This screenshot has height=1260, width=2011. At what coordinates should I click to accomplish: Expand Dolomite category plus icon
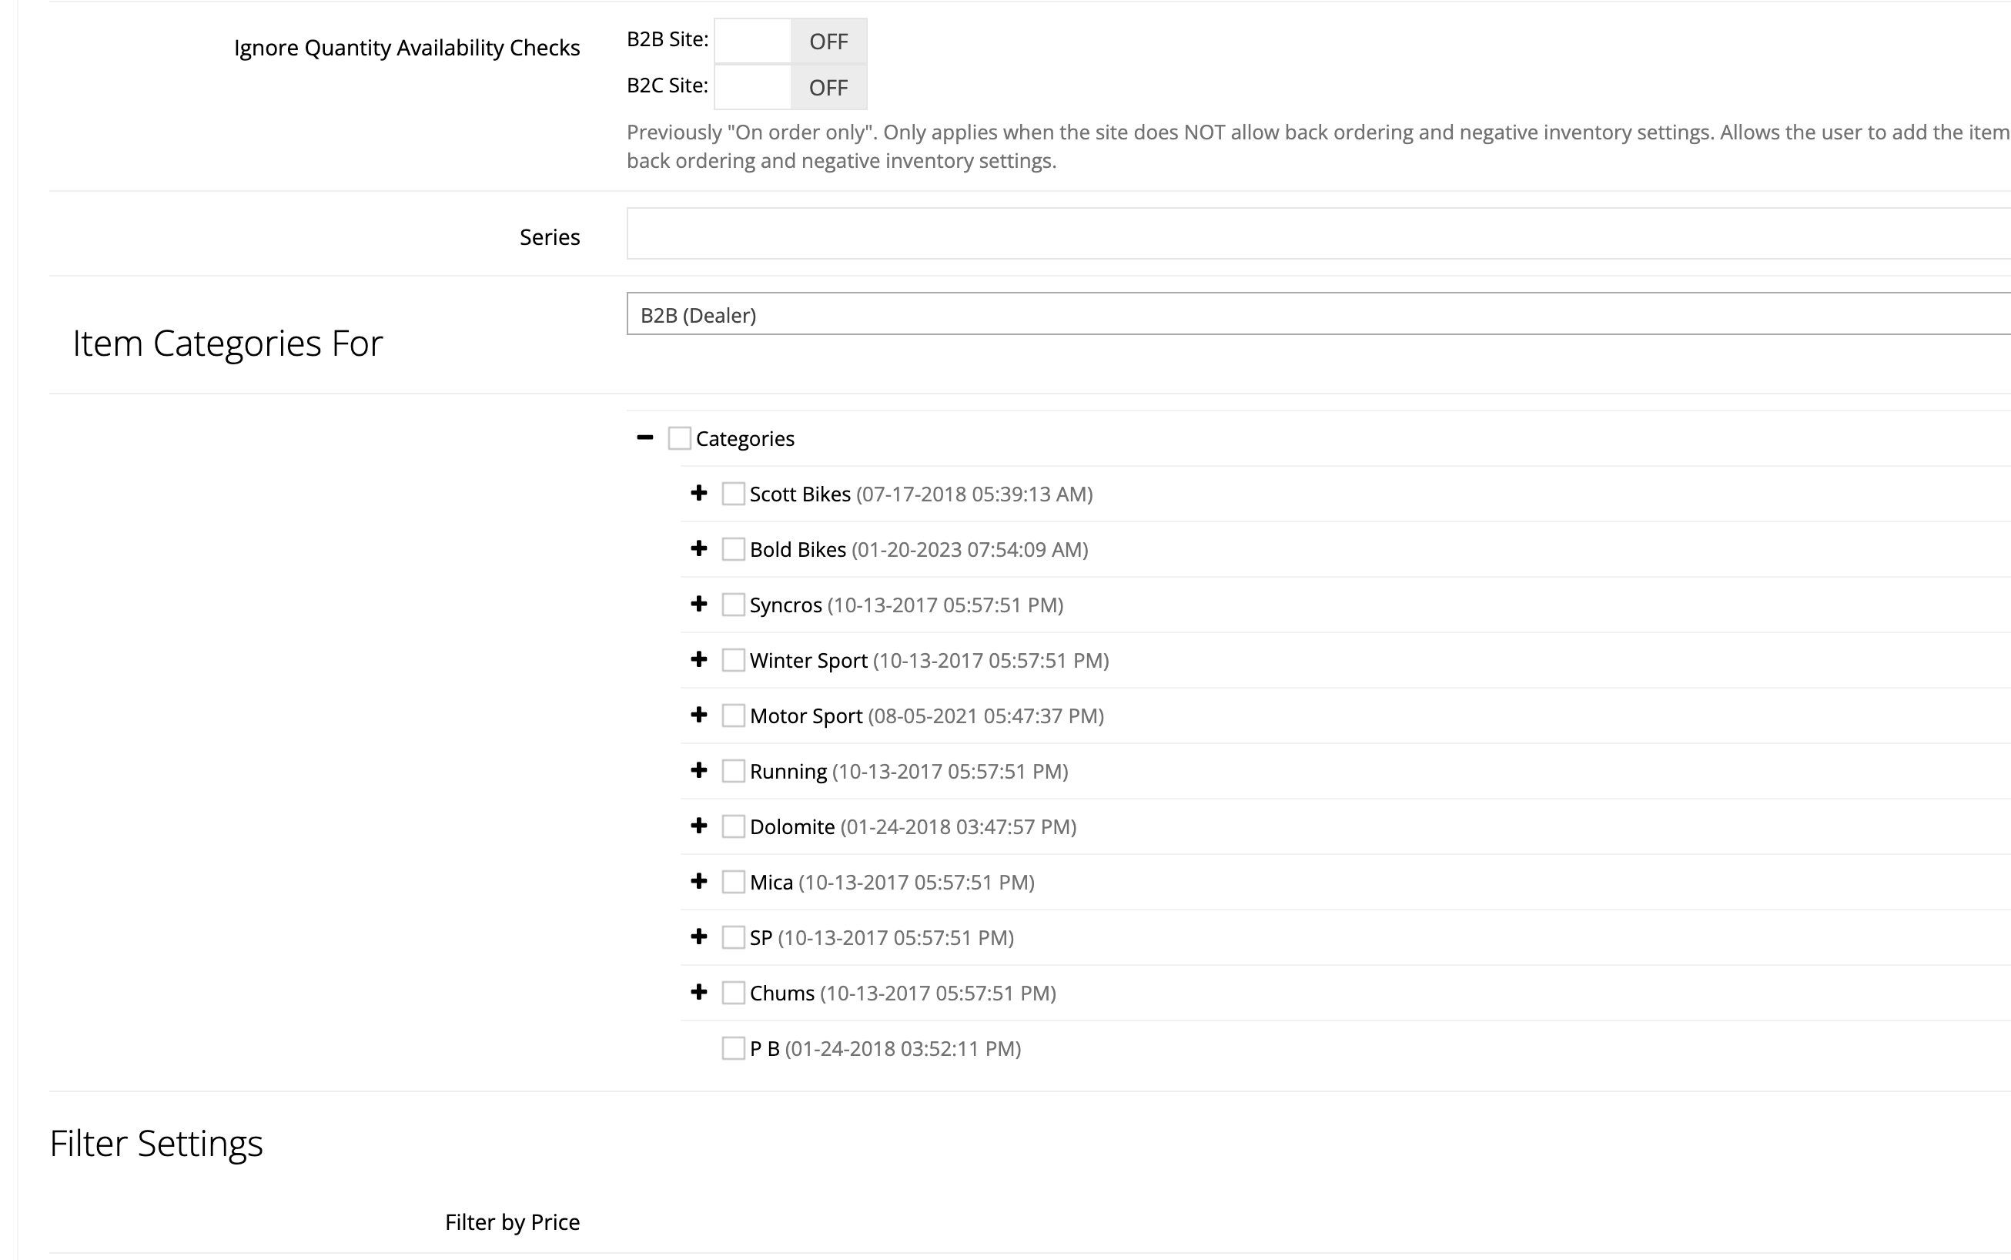tap(699, 826)
